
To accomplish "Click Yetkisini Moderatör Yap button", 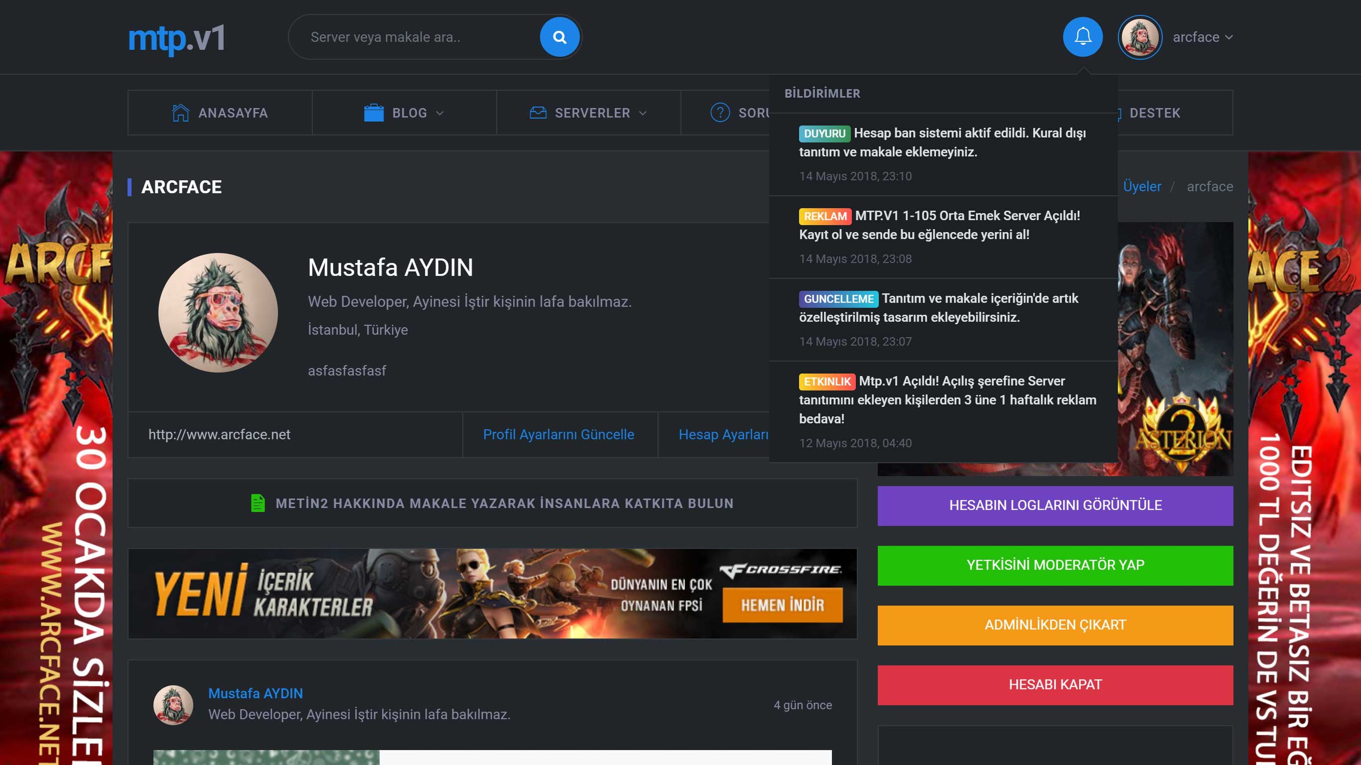I will 1055,566.
